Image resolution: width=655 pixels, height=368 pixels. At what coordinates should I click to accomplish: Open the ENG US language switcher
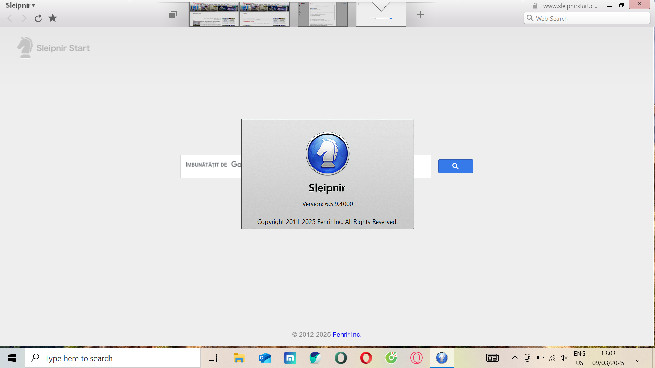[x=579, y=358]
